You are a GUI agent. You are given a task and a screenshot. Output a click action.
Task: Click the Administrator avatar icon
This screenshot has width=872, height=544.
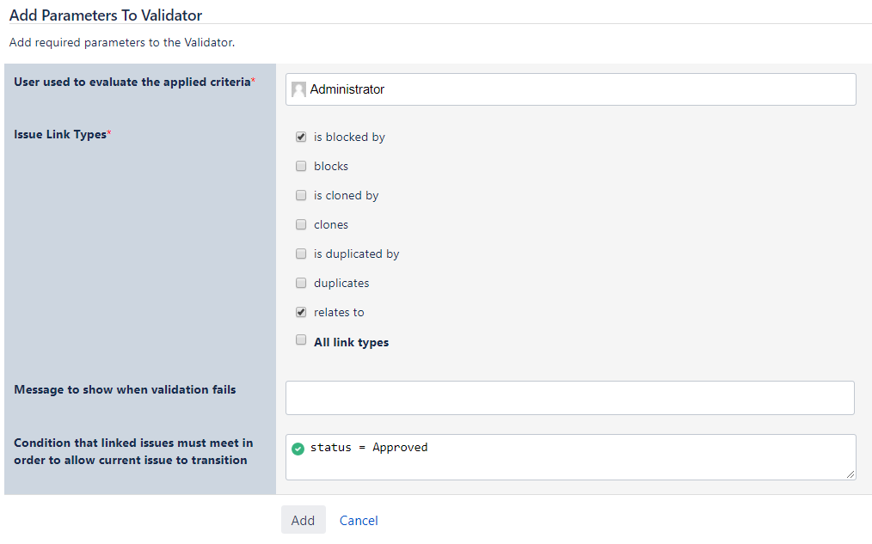299,89
